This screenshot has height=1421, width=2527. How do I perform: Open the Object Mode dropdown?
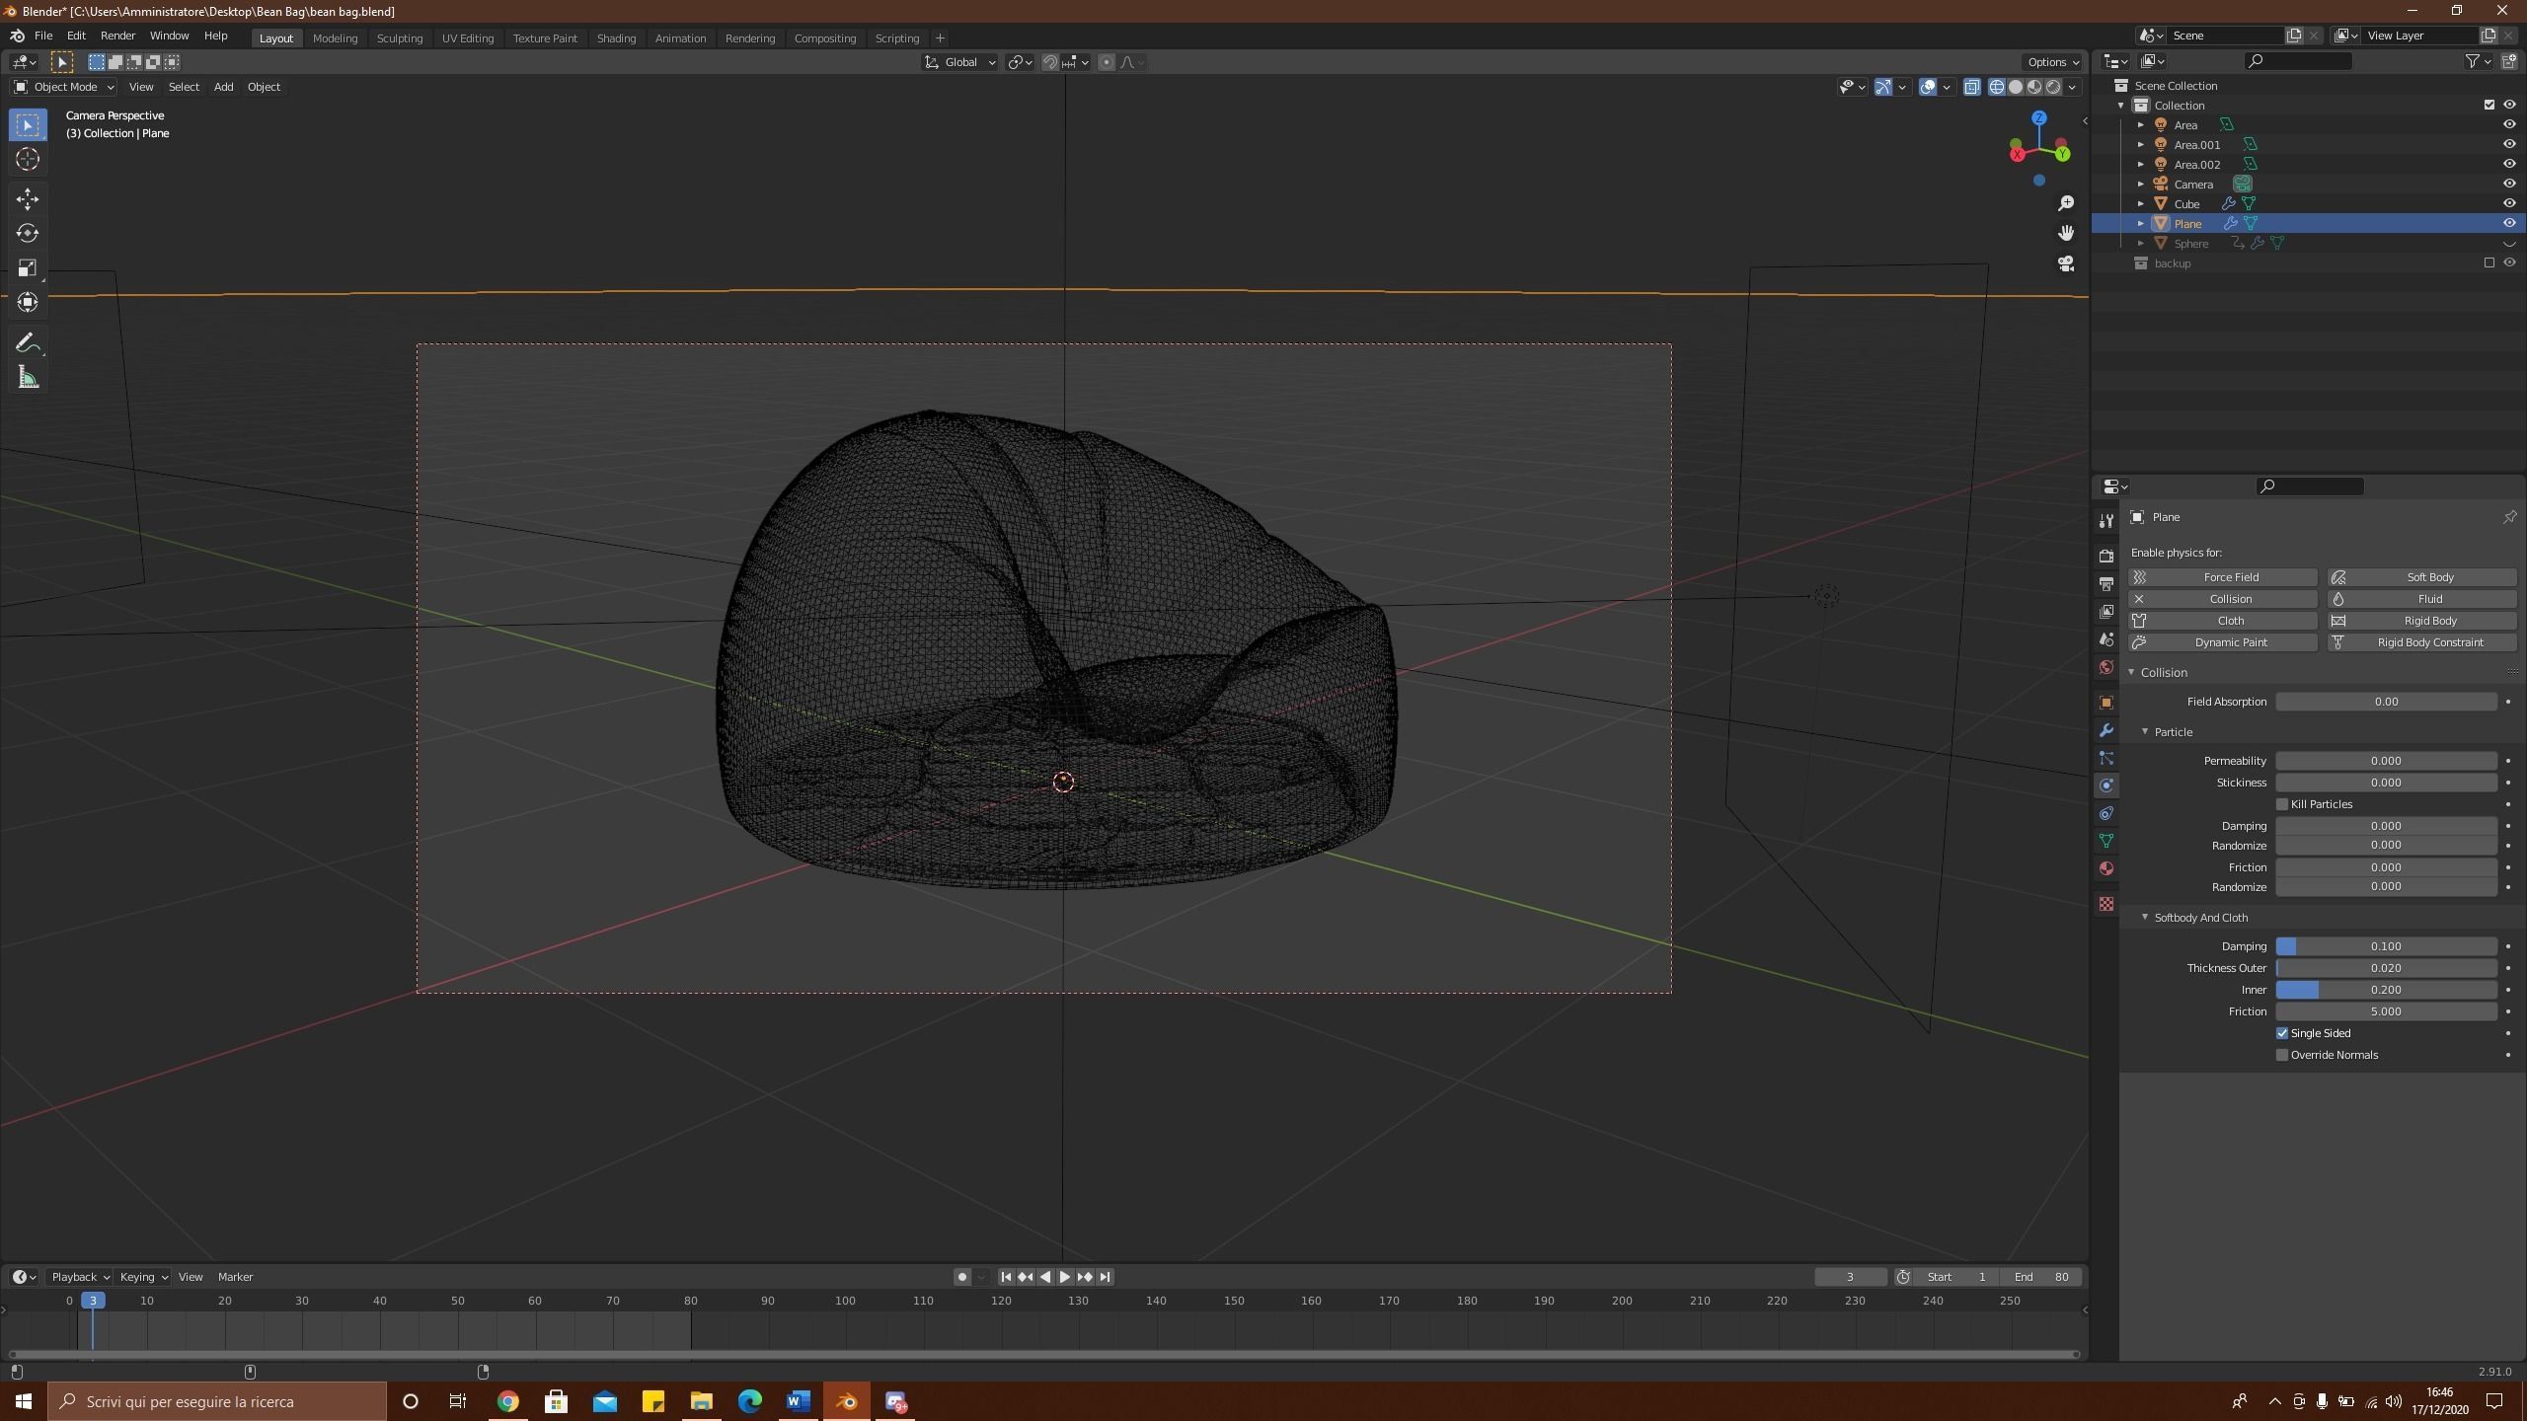point(64,87)
